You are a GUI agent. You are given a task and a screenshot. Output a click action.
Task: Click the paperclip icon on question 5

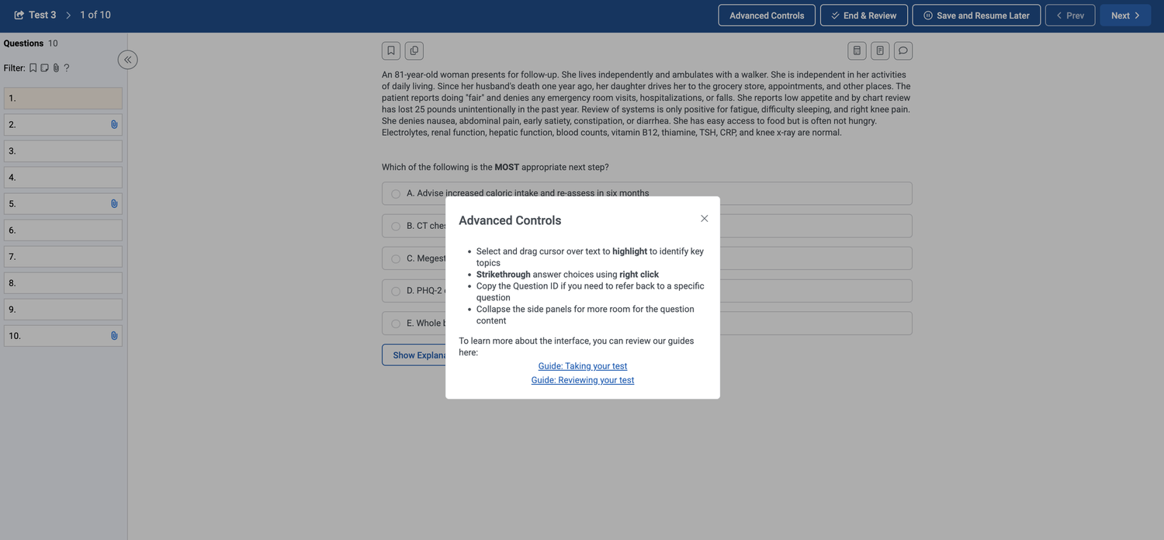pos(114,204)
